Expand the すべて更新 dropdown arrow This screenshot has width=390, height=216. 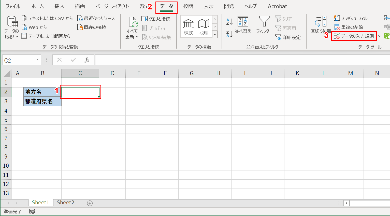tap(137, 37)
